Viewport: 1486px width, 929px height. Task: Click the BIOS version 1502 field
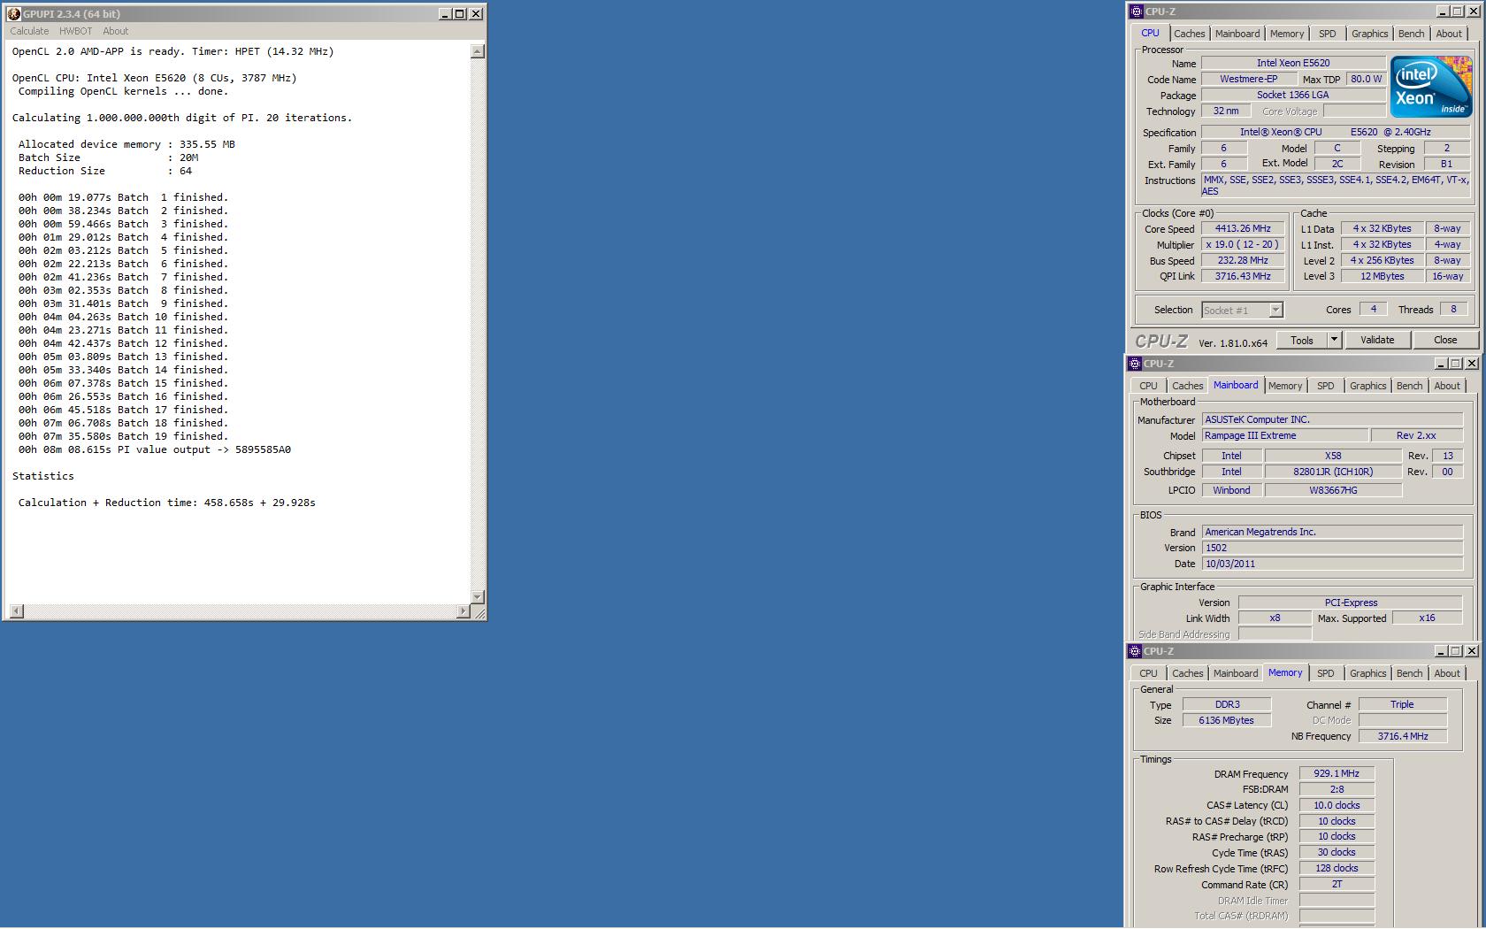(x=1332, y=548)
